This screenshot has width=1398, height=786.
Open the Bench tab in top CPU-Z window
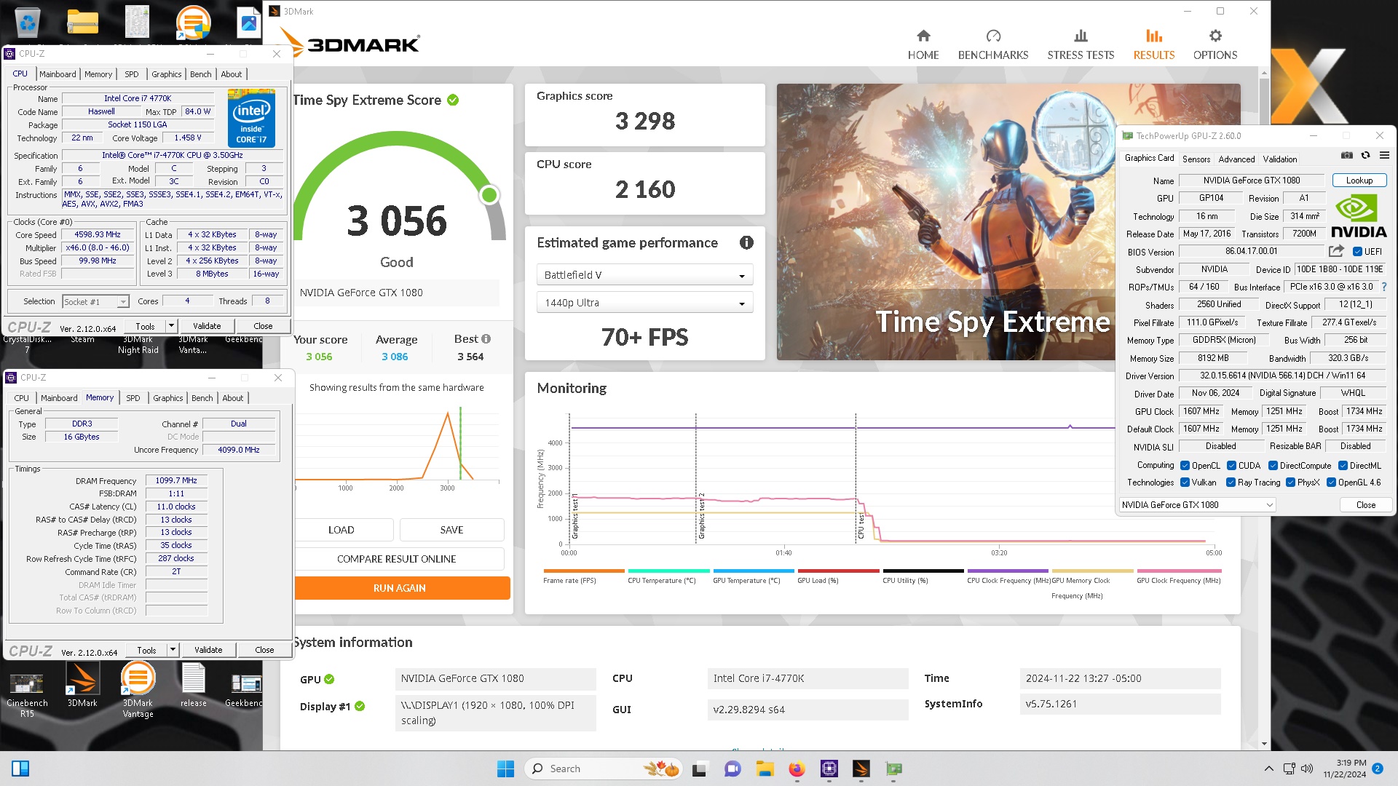click(201, 74)
